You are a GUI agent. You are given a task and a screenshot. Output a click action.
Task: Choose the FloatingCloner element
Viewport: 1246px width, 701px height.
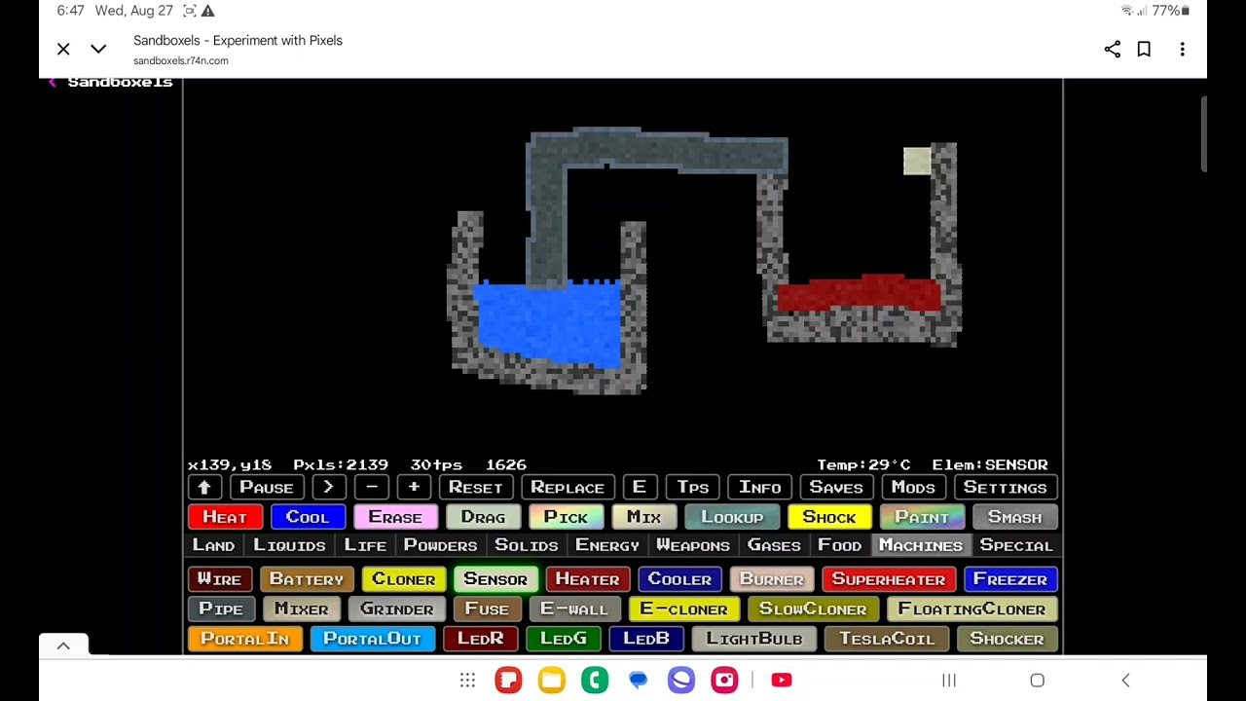point(971,609)
